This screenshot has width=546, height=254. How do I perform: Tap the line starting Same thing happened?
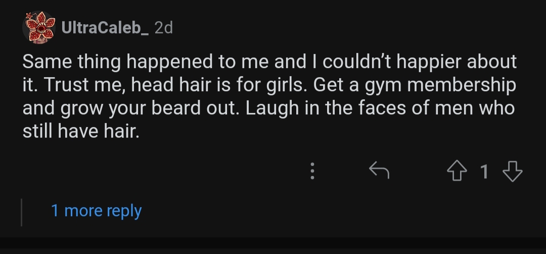(269, 62)
